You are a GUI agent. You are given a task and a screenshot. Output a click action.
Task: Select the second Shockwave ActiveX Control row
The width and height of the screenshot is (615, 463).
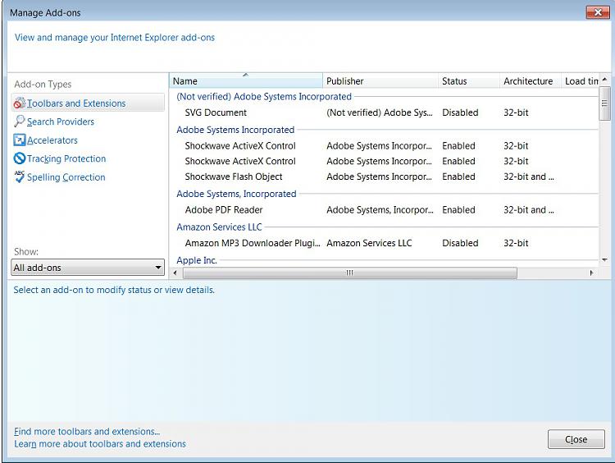point(384,161)
